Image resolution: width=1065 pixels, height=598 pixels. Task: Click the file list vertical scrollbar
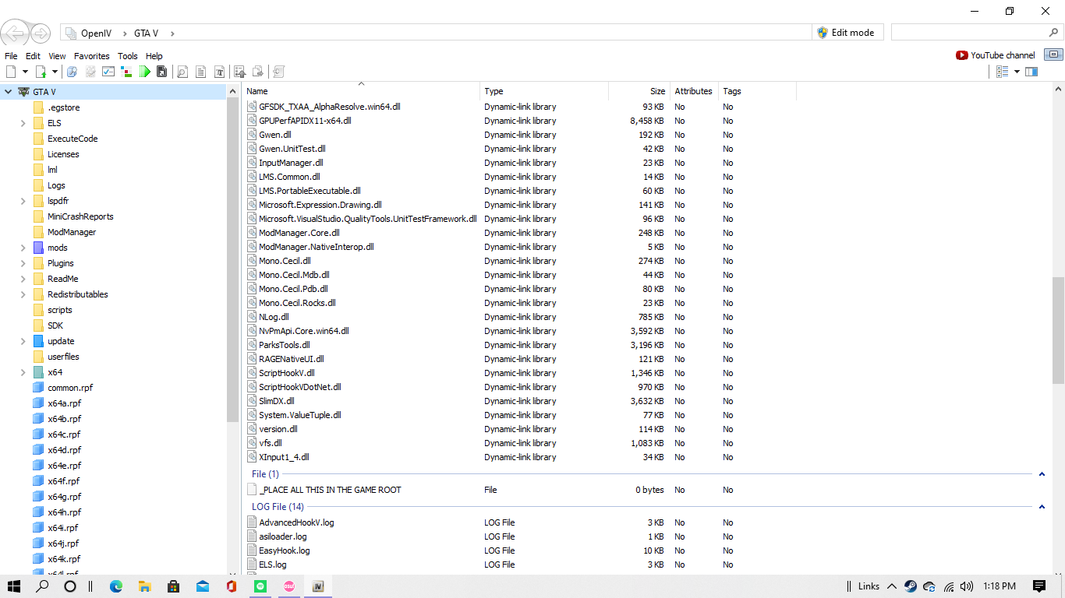click(x=1058, y=330)
